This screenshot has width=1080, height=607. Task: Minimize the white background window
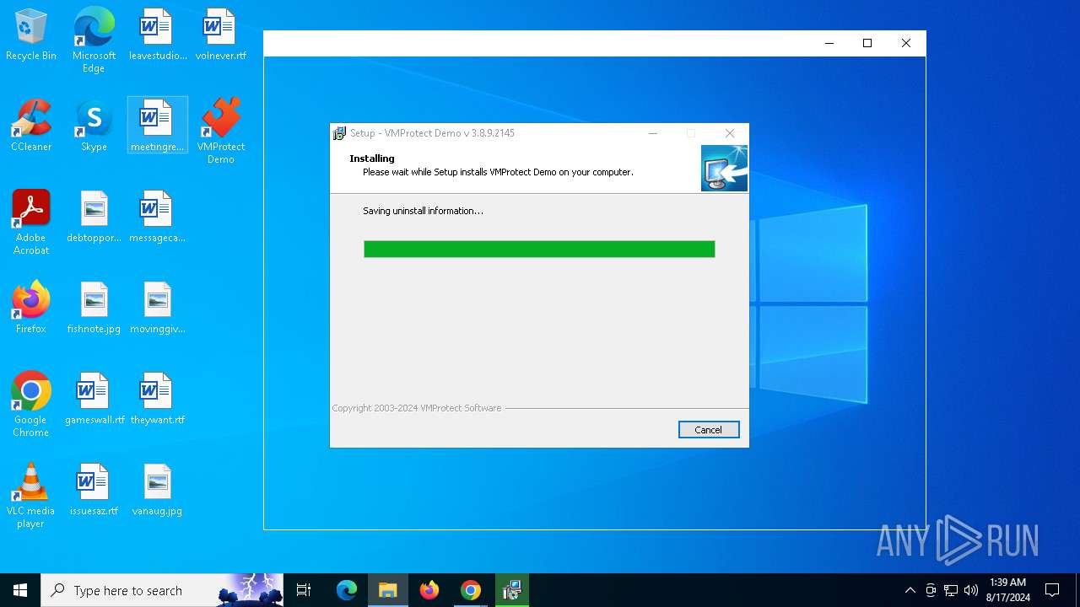pos(829,43)
